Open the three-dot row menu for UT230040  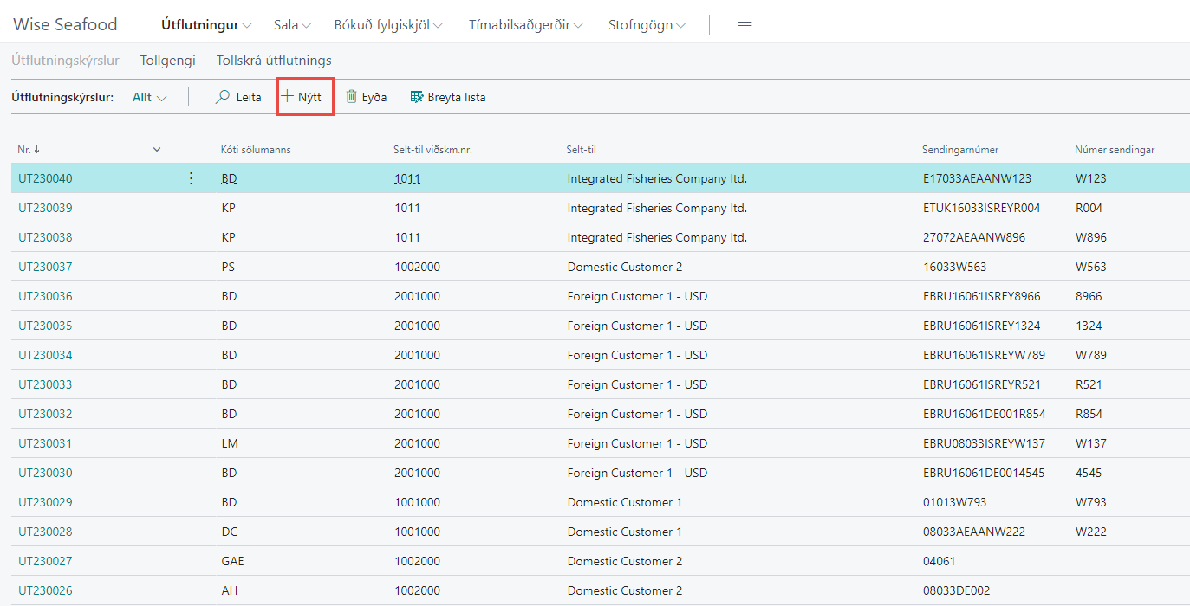point(192,178)
